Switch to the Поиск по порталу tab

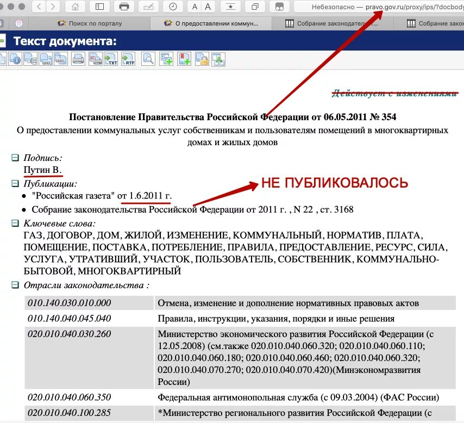tap(92, 23)
